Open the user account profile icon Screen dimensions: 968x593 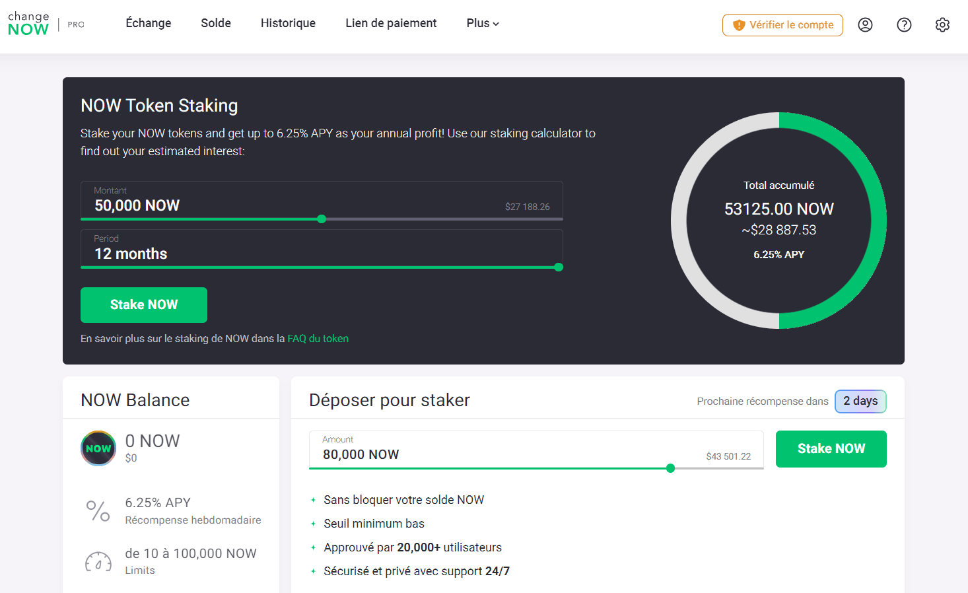865,24
